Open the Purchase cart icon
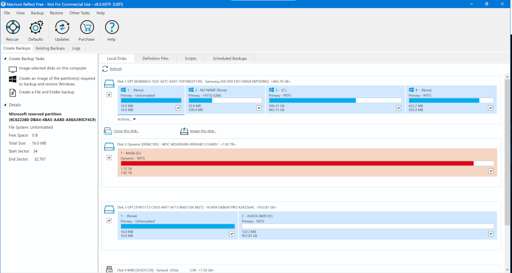512x273 pixels. pos(86,28)
